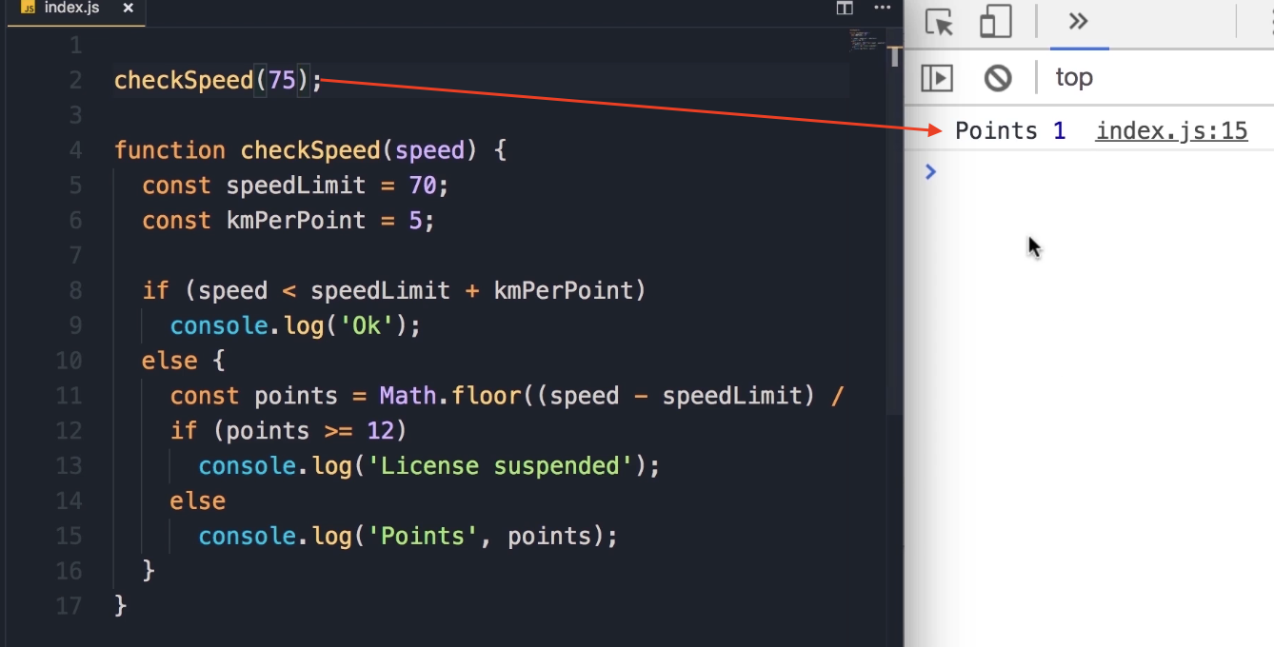Image resolution: width=1274 pixels, height=647 pixels.
Task: Click the editor vertical scrollbar thumb
Action: [895, 55]
